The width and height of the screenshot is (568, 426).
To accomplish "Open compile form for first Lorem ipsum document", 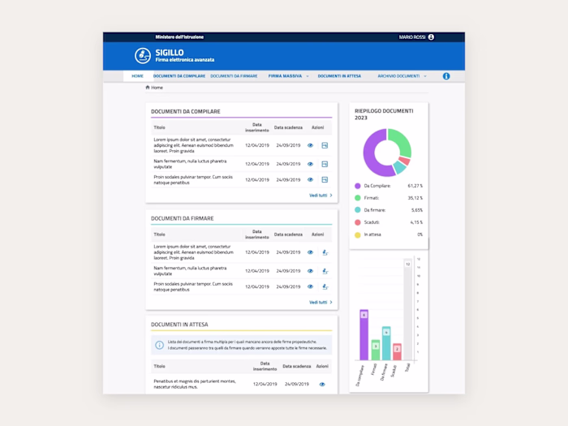I will [x=325, y=145].
